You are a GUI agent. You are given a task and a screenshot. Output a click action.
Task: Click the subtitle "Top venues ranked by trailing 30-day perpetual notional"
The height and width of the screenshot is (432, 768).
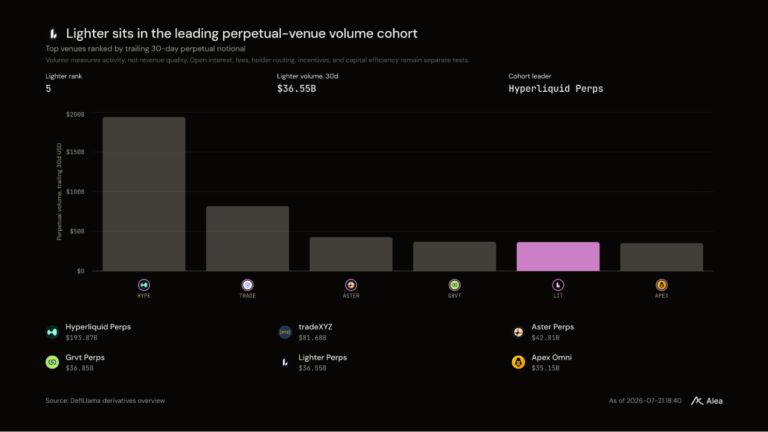pos(145,49)
